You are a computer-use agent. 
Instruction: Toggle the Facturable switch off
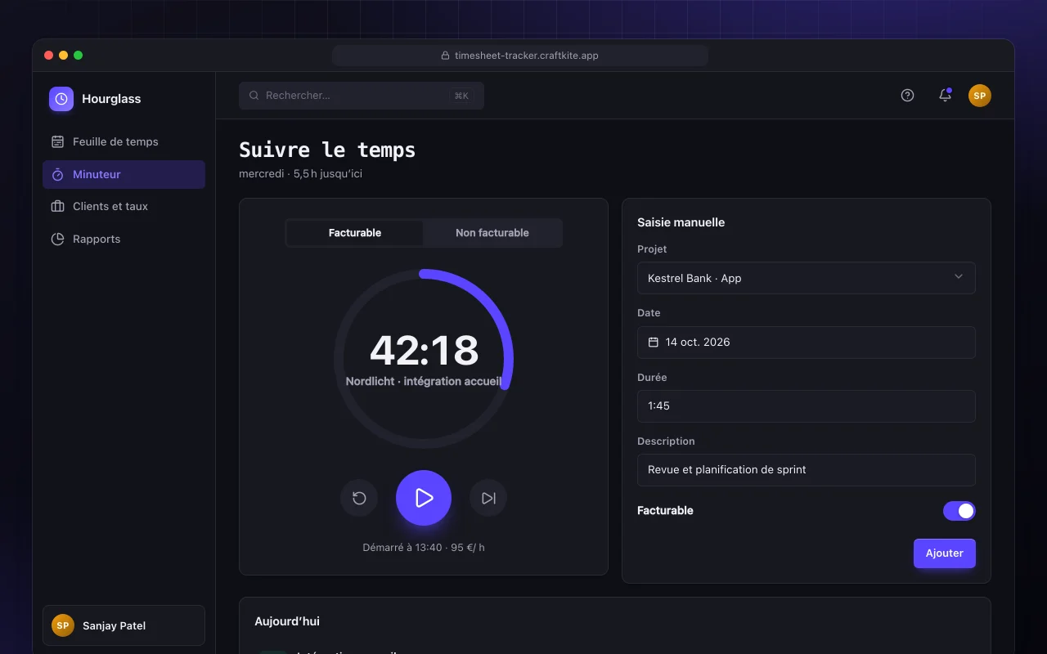(x=959, y=511)
